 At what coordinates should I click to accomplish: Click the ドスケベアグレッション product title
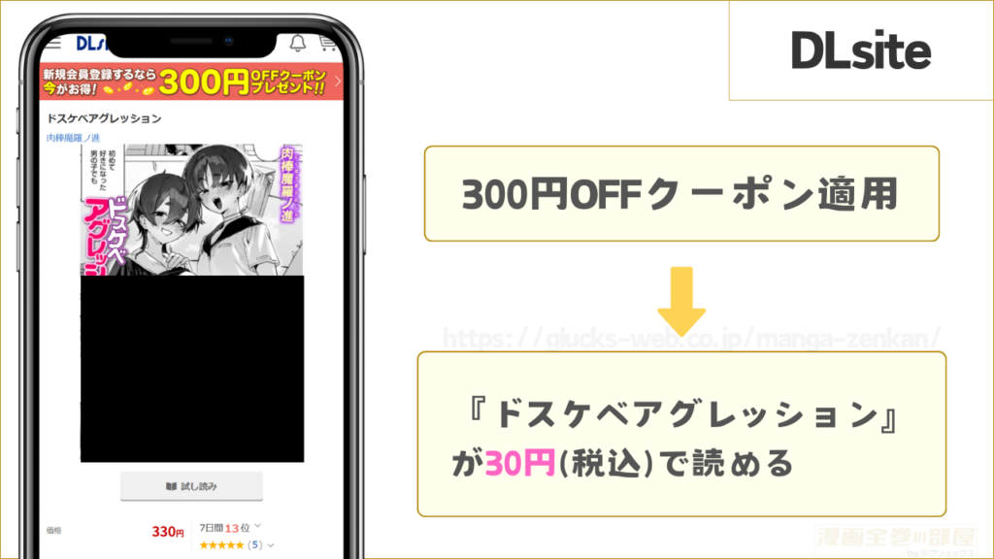click(x=104, y=118)
